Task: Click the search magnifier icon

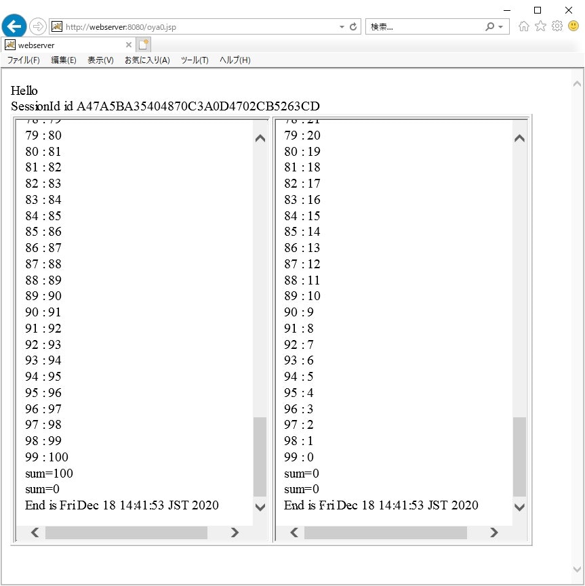Action: click(x=489, y=26)
